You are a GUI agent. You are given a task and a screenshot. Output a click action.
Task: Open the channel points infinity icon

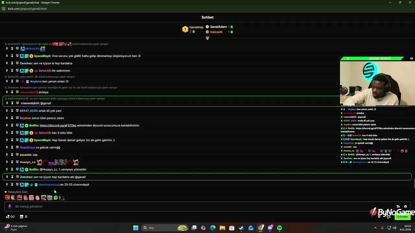(10, 216)
